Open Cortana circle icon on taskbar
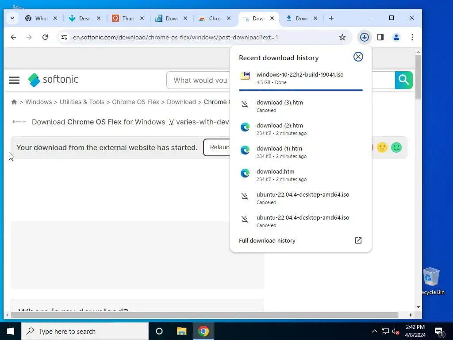The width and height of the screenshot is (453, 340). coord(159,331)
